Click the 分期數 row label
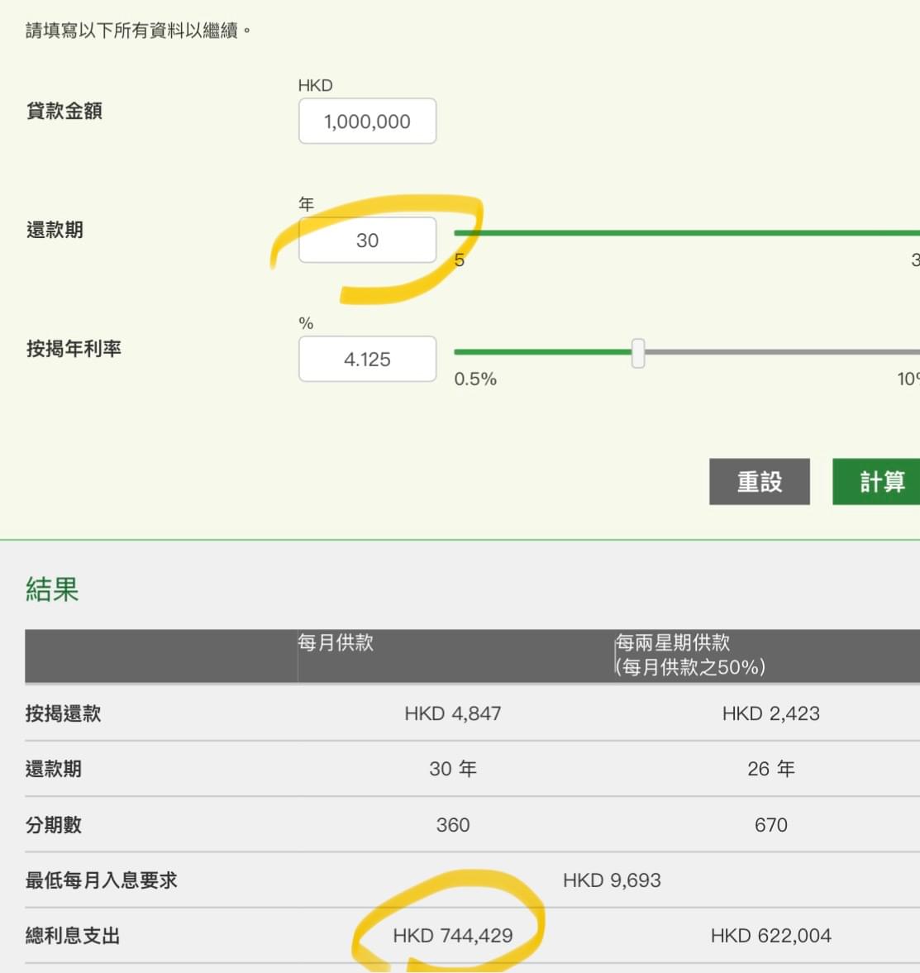 [54, 825]
